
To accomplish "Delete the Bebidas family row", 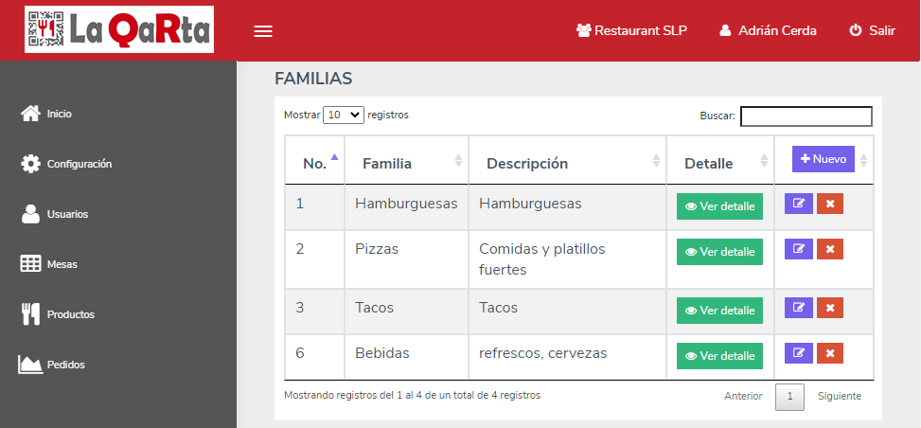I will [830, 353].
